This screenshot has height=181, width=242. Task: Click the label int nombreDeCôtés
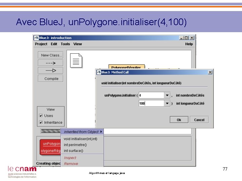tap(190, 96)
